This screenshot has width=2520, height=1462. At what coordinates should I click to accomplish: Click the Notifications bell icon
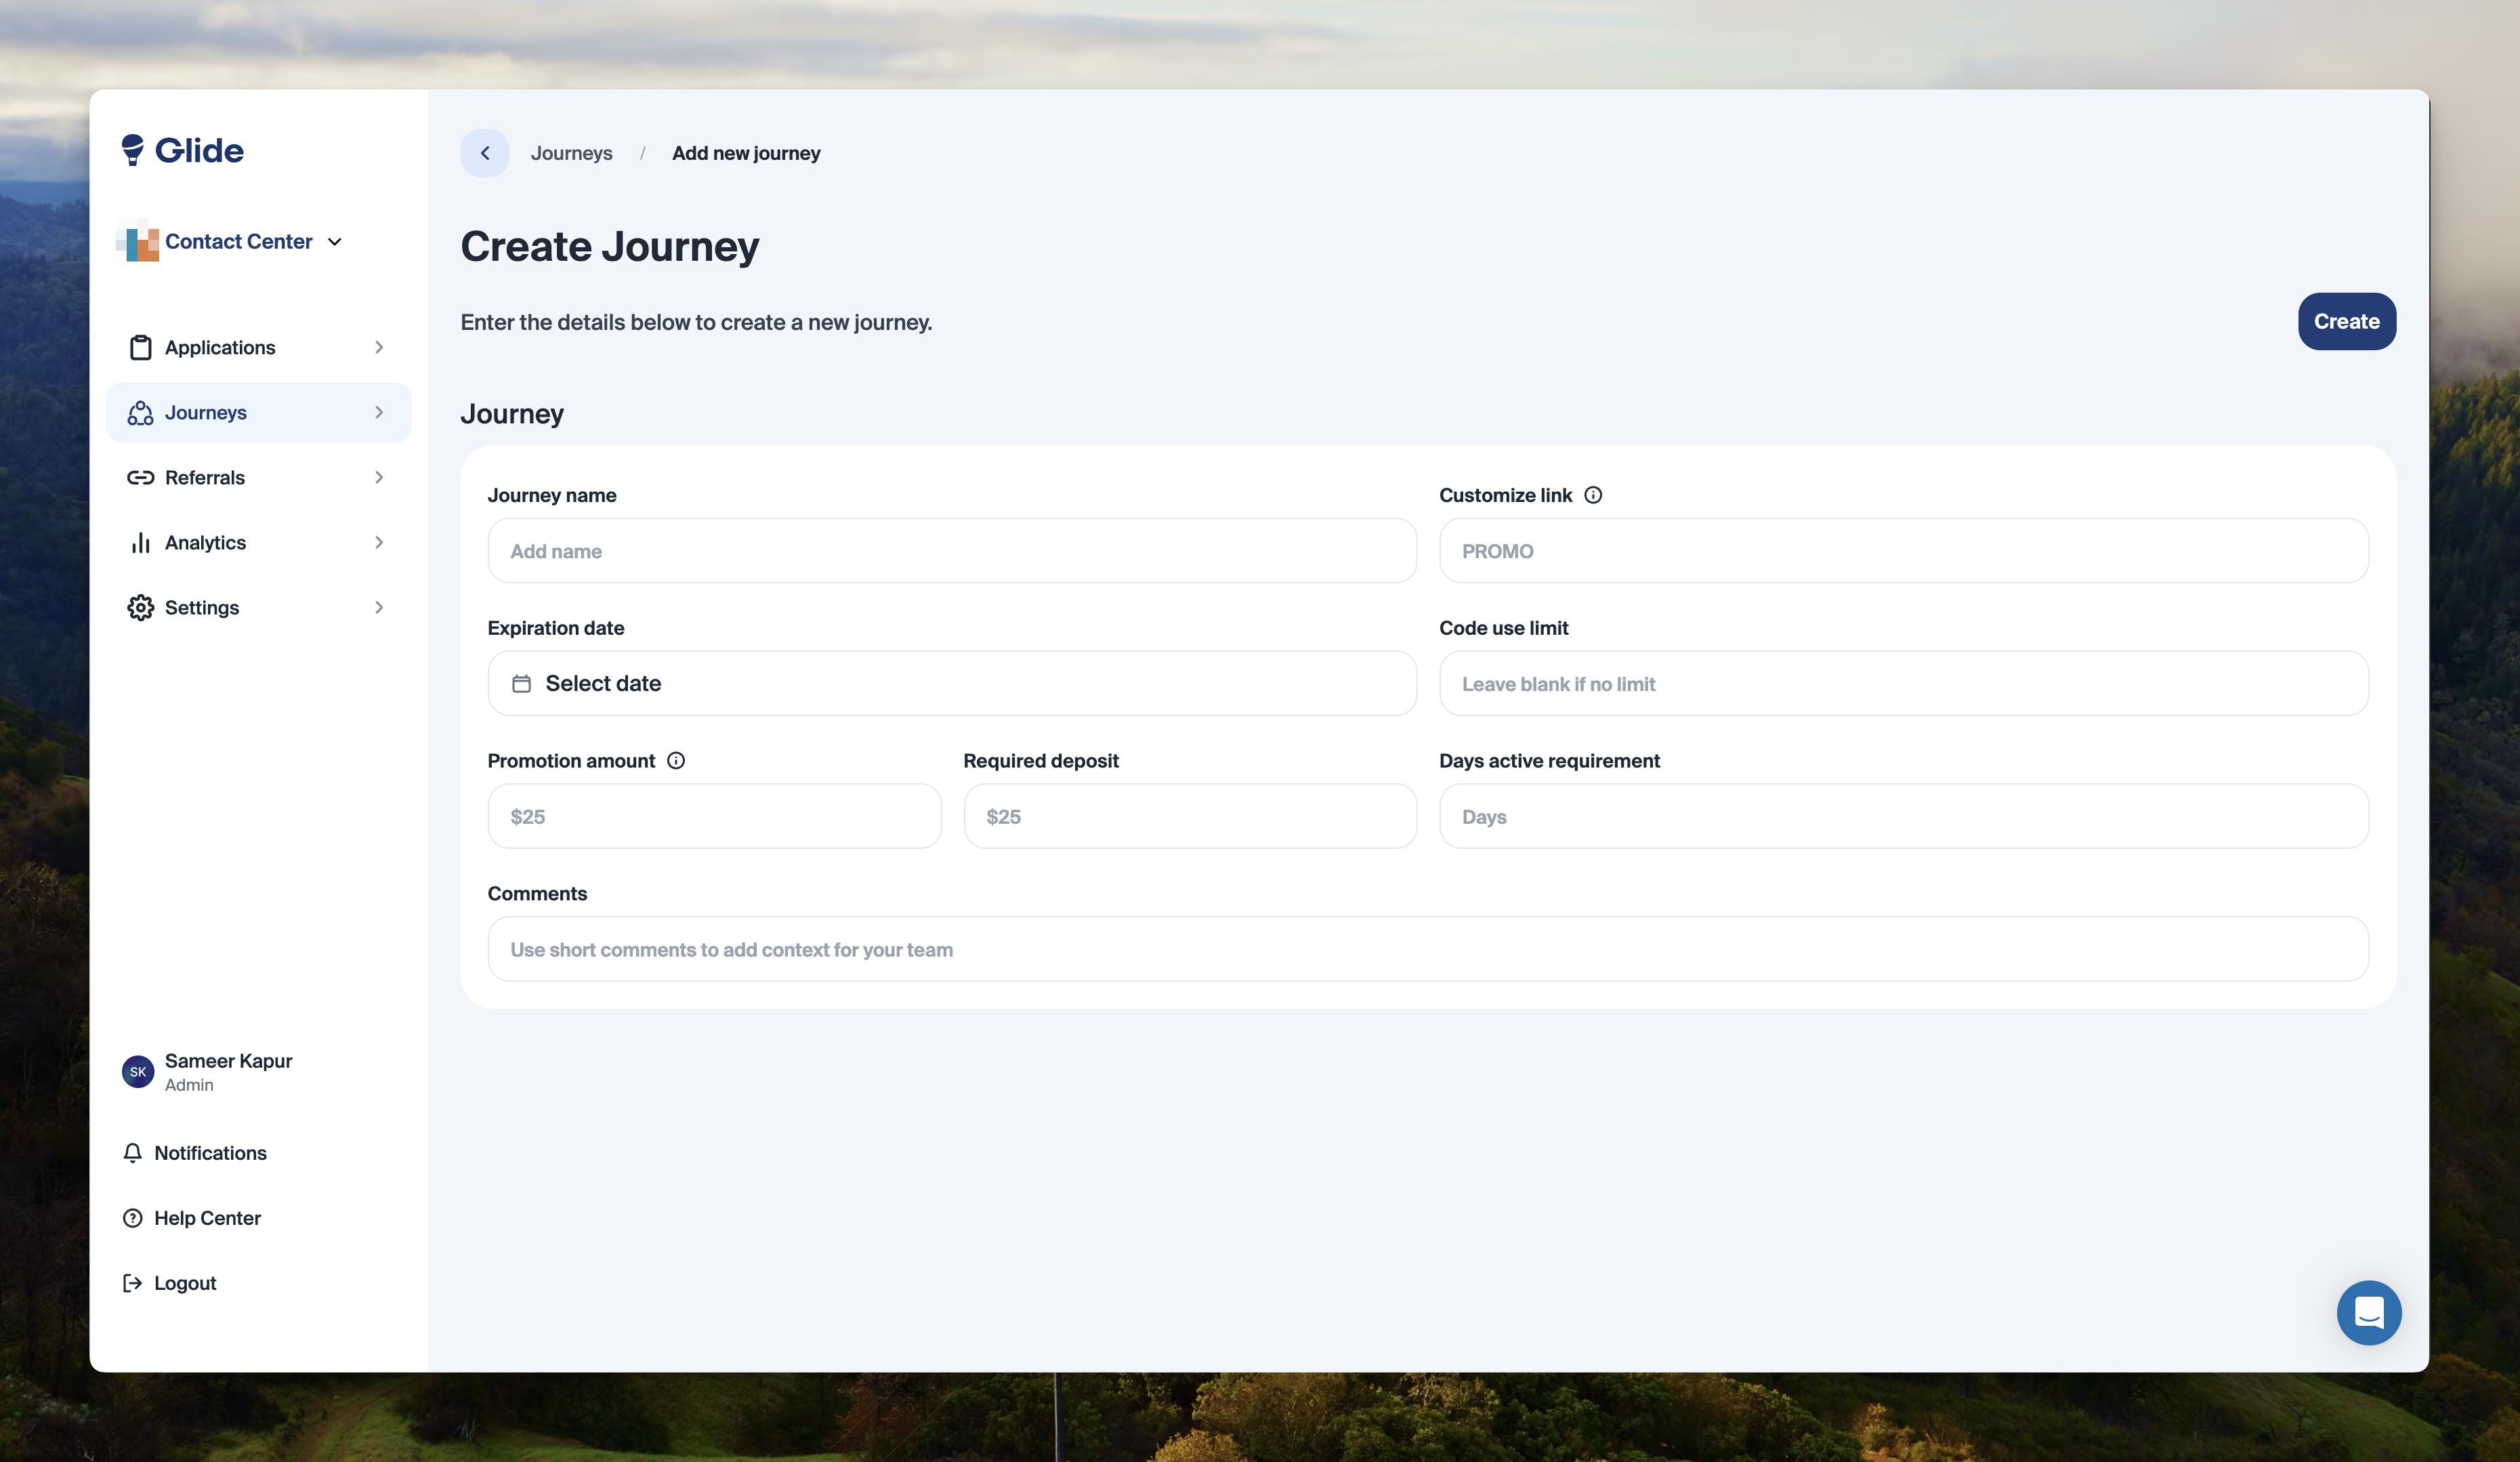132,1153
